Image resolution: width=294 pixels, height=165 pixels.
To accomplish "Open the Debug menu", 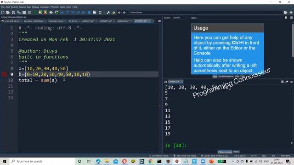I will [35, 7].
